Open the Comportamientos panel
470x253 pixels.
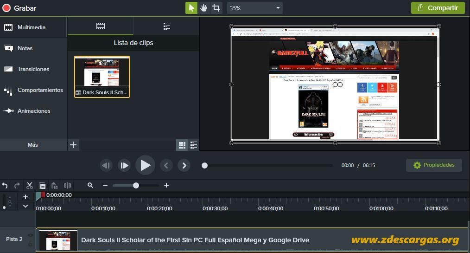click(x=33, y=90)
